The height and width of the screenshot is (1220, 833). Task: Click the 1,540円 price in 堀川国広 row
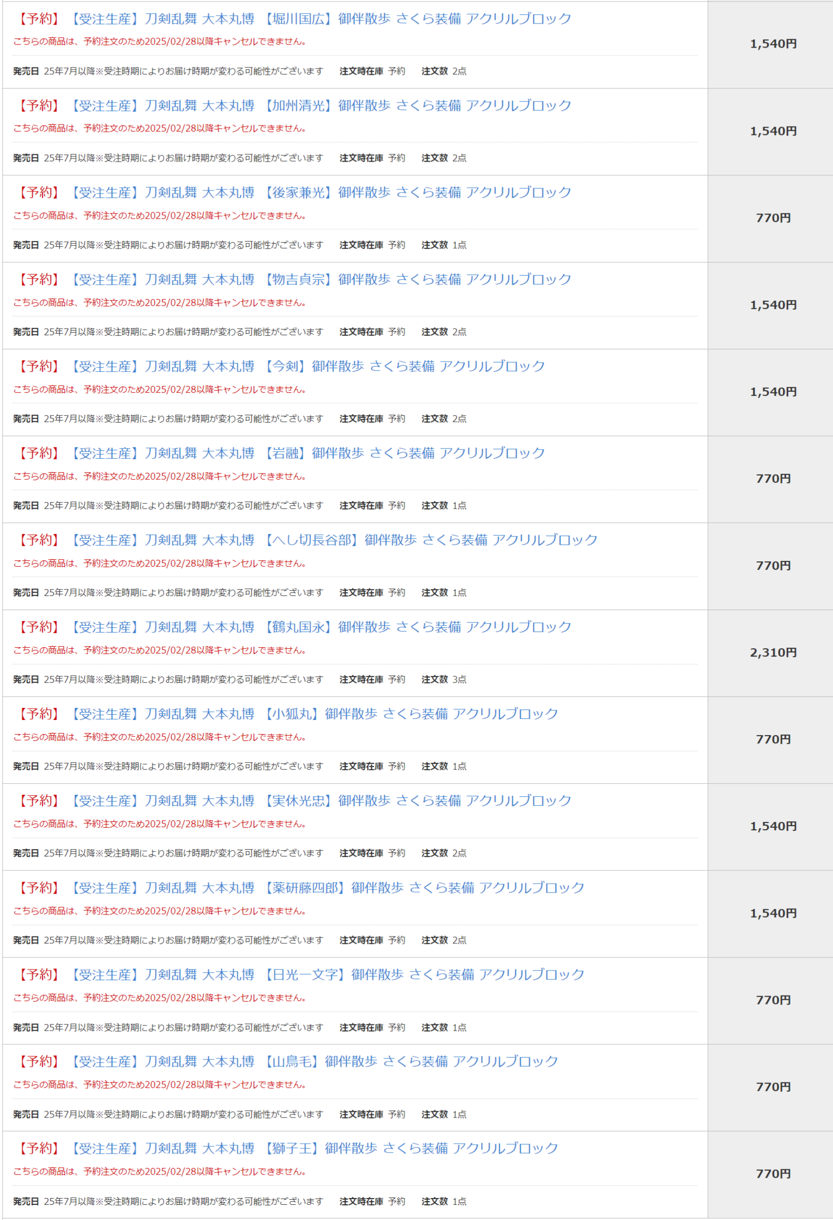773,44
